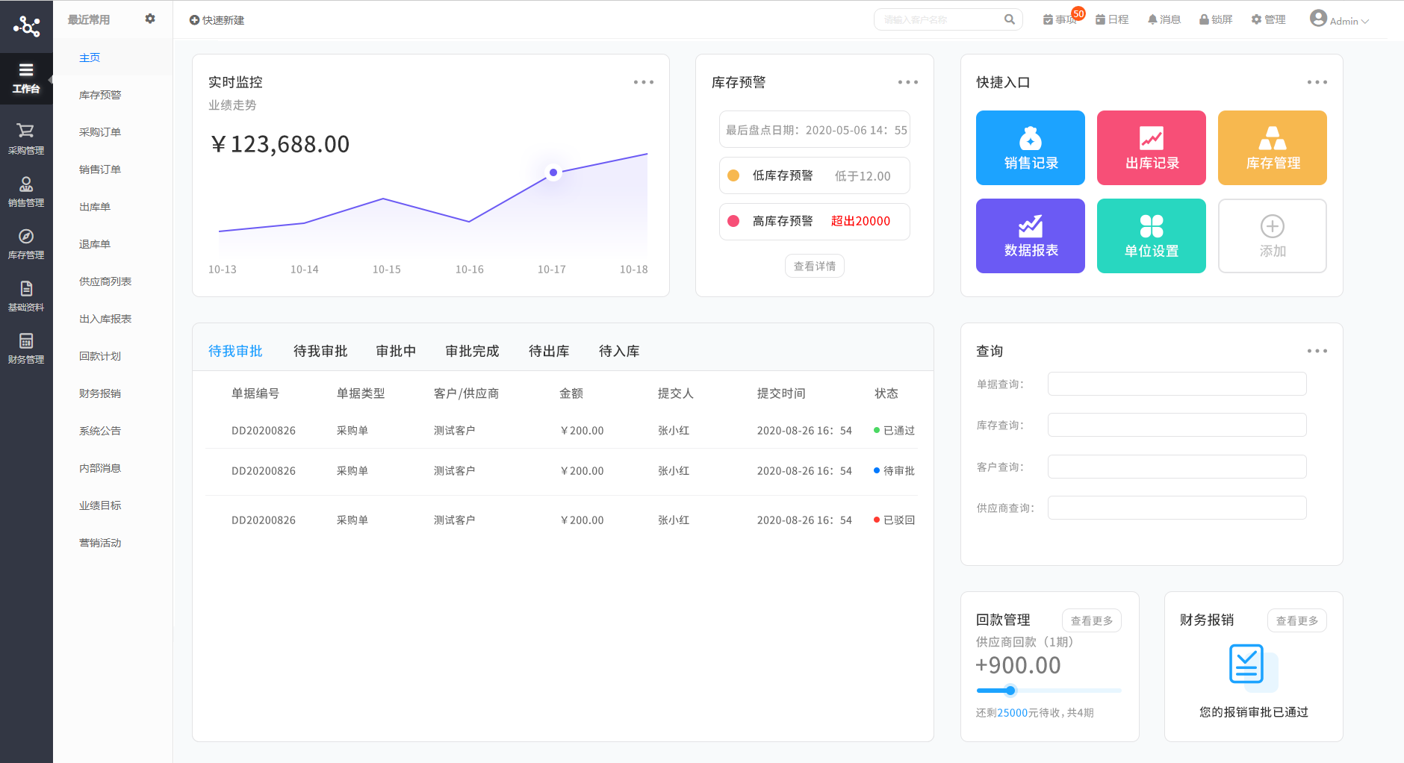Viewport: 1404px width, 763px height.
Task: Click 查看详情 in 库存预警 card
Action: click(815, 266)
